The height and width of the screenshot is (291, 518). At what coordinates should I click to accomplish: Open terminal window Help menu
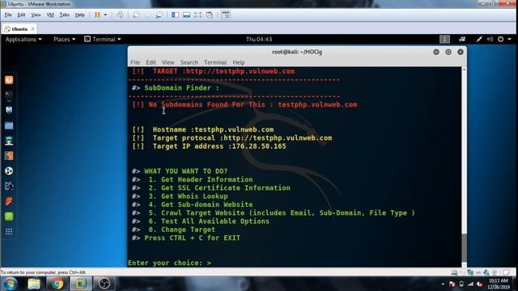(239, 62)
